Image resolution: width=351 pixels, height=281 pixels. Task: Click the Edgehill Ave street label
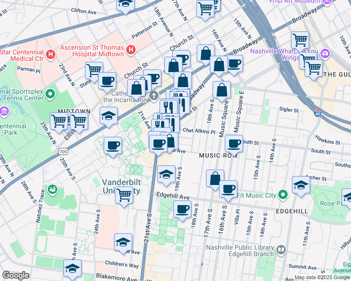point(173,196)
